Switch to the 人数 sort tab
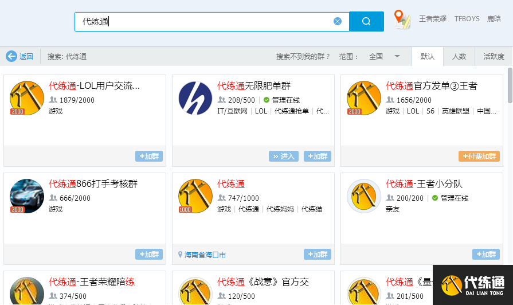513x305 pixels. (459, 57)
